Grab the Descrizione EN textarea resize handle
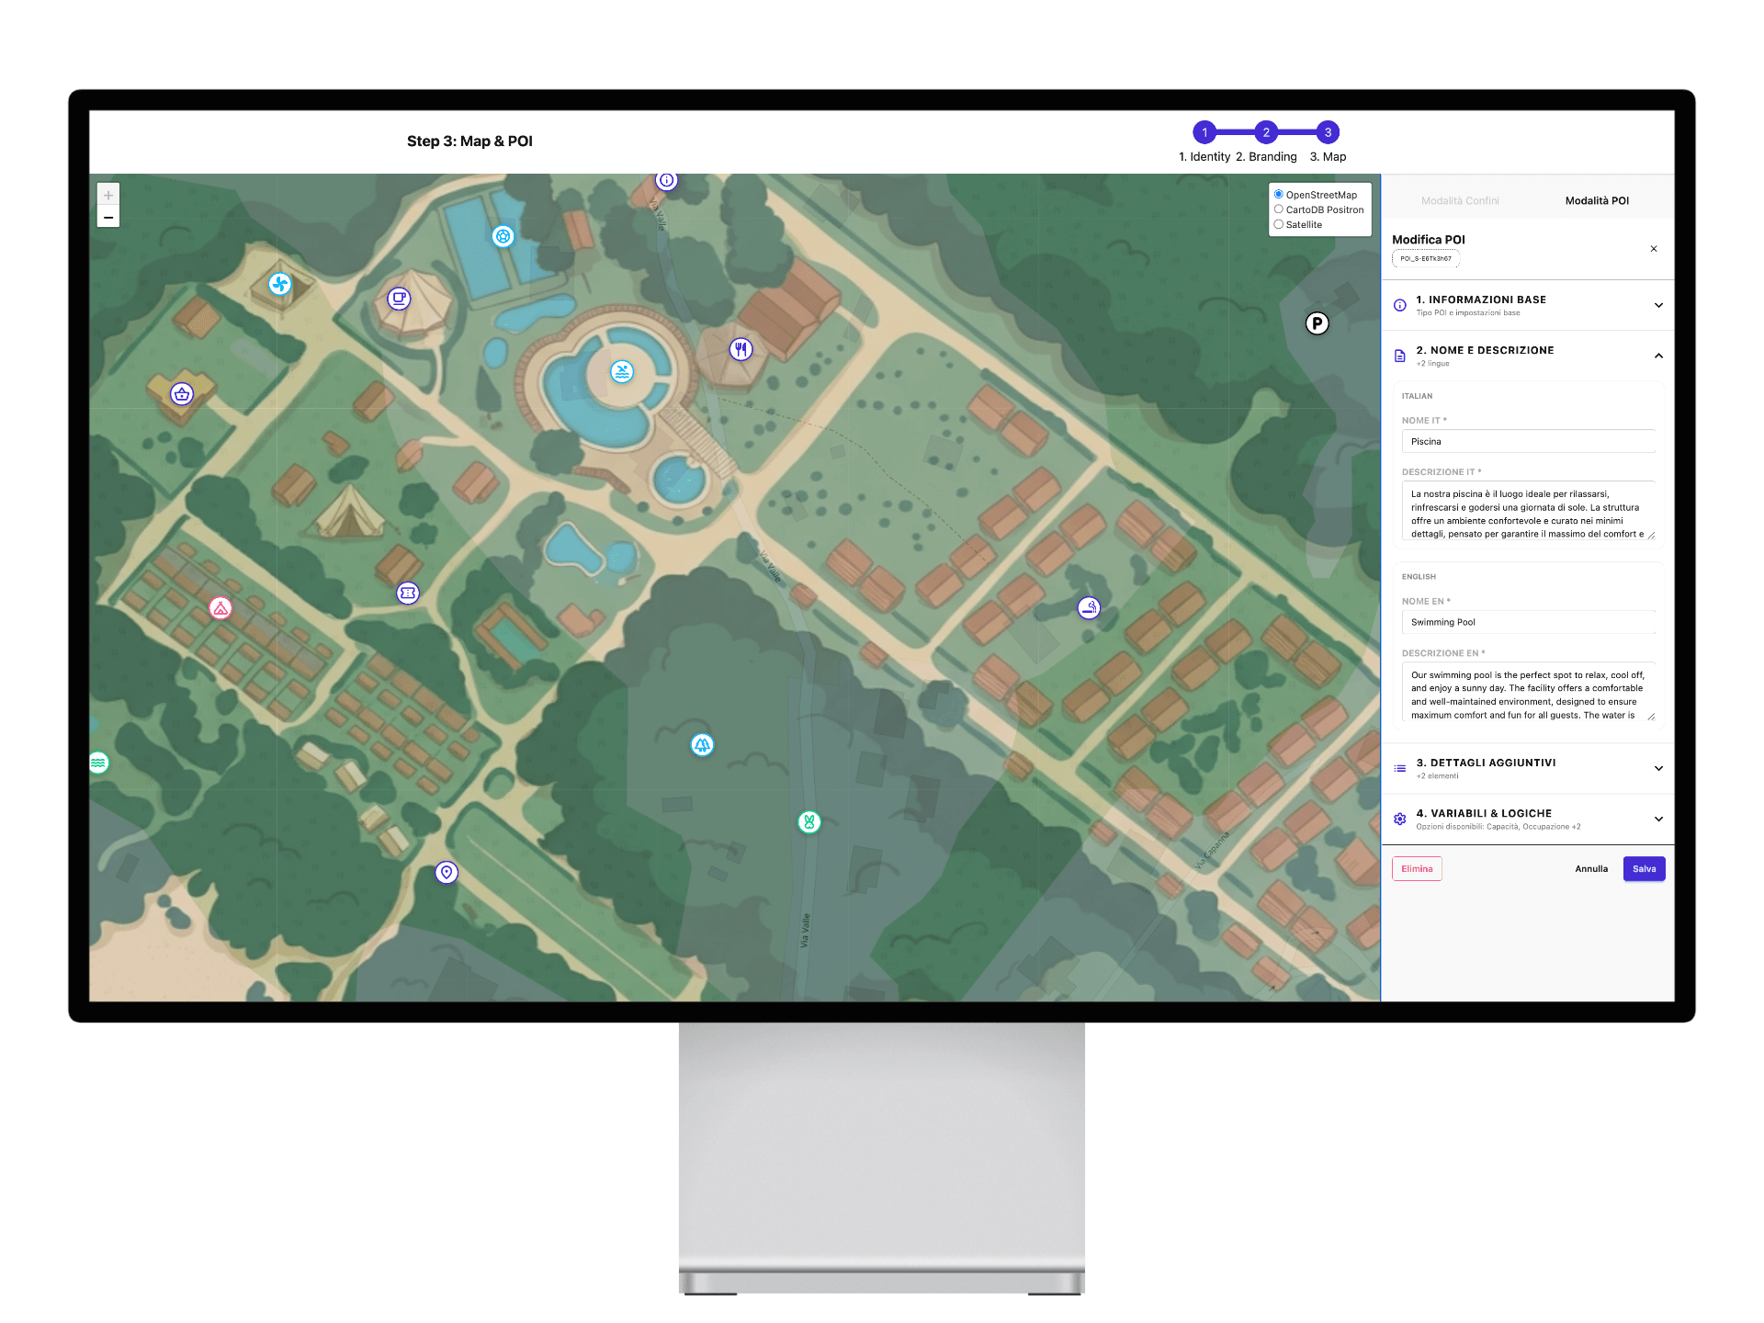The image size is (1764, 1323). pos(1651,717)
